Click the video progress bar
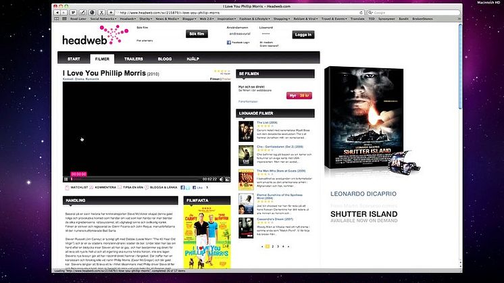This screenshot has width=504, height=283. coord(136,179)
